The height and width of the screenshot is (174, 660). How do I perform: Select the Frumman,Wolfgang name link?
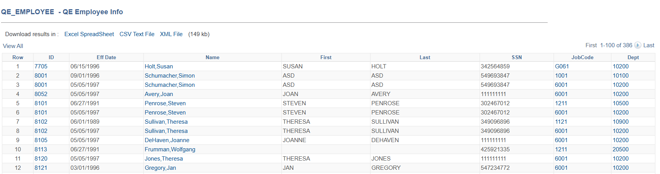[170, 149]
